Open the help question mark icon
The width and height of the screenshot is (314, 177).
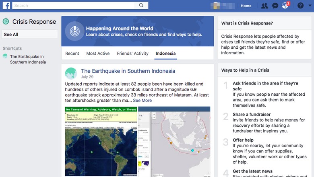tap(300, 6)
